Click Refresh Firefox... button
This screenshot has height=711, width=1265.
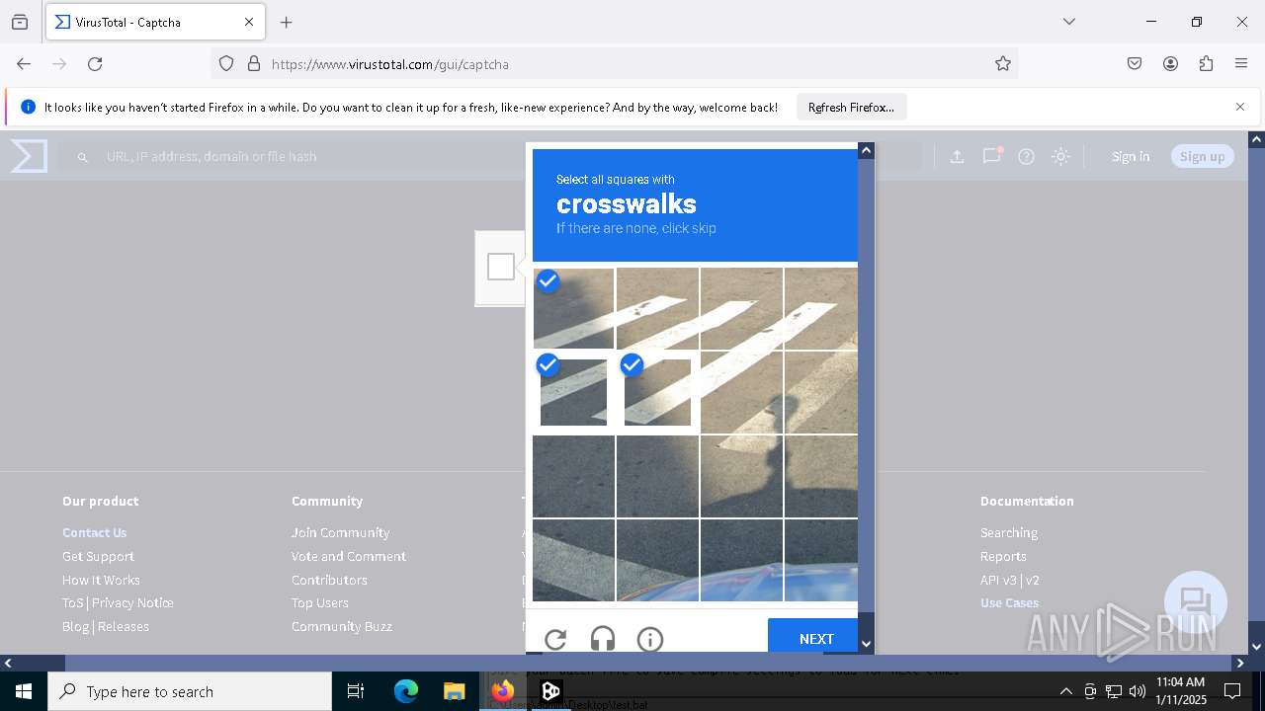(x=851, y=107)
